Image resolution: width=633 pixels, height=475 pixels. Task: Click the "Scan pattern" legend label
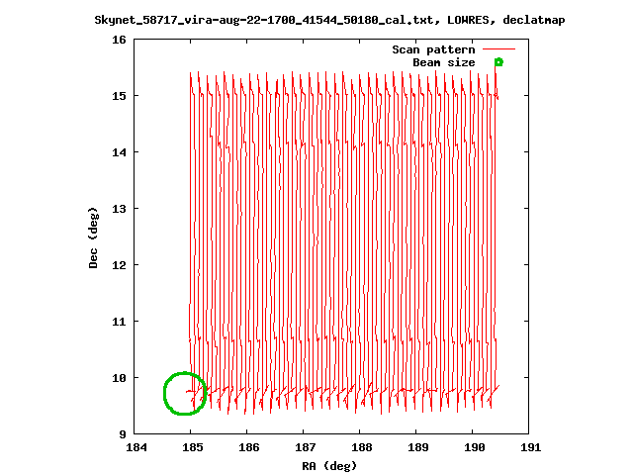[x=433, y=49]
